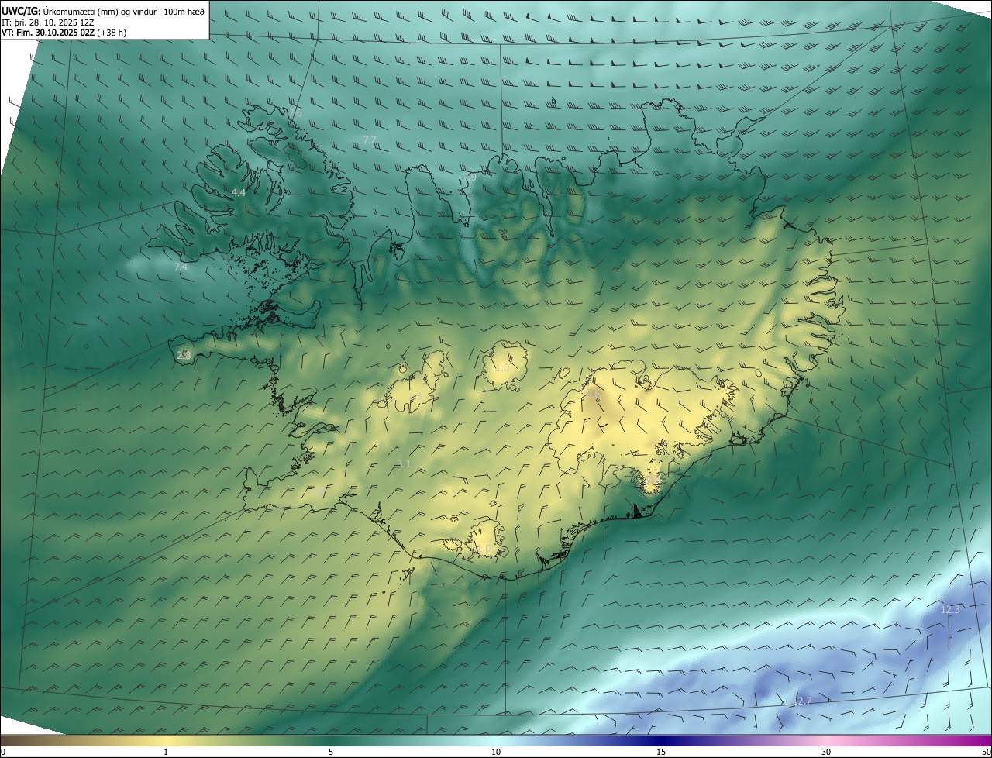The image size is (992, 758).
Task: Click the colour scale tick labelled 5
Action: point(331,753)
